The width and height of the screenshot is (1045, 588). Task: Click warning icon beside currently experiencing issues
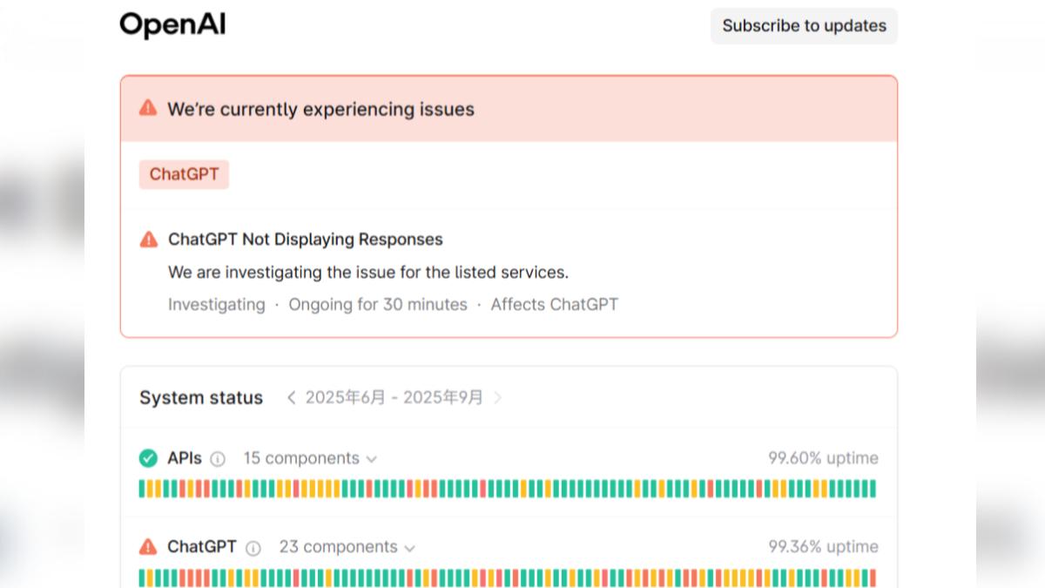[148, 108]
